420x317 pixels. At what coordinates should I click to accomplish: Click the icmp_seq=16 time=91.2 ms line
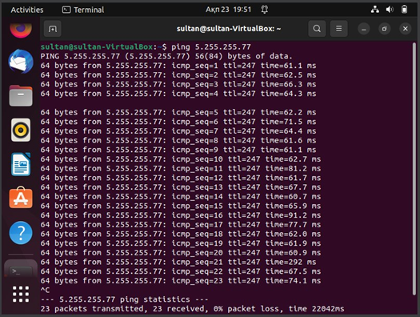[x=181, y=215]
